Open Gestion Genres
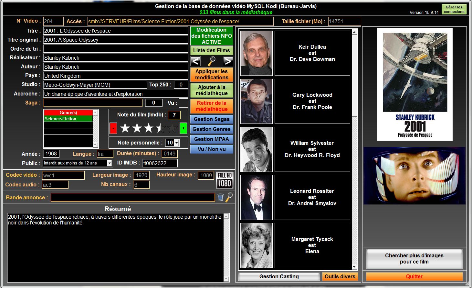 pos(212,129)
